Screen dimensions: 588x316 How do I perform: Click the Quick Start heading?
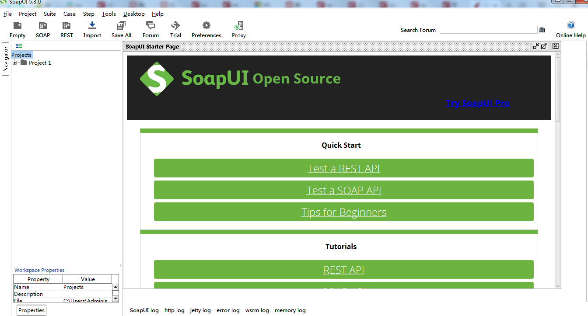tap(341, 145)
